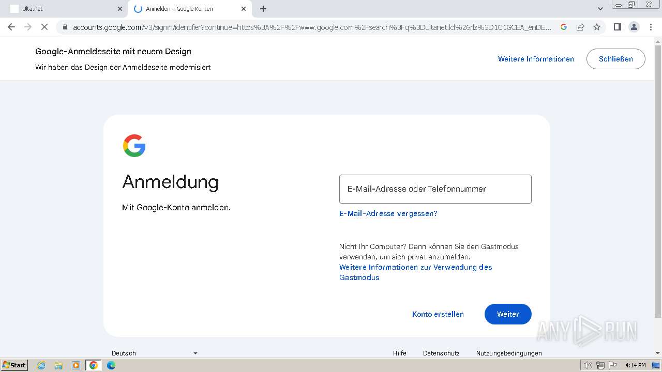The image size is (662, 372).
Task: Open a new tab with the plus button
Action: tap(263, 9)
